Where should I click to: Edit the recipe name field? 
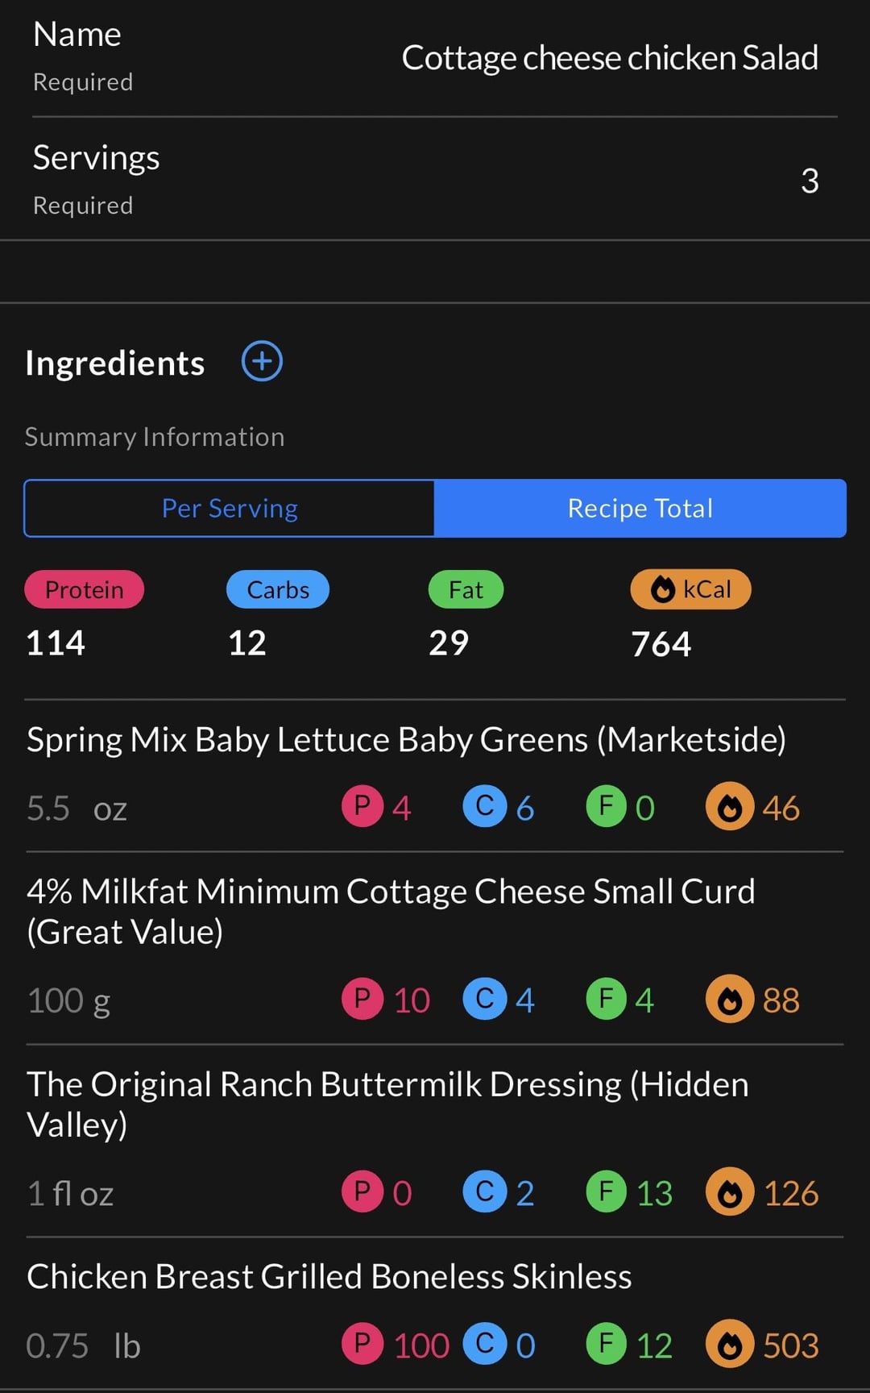coord(609,58)
